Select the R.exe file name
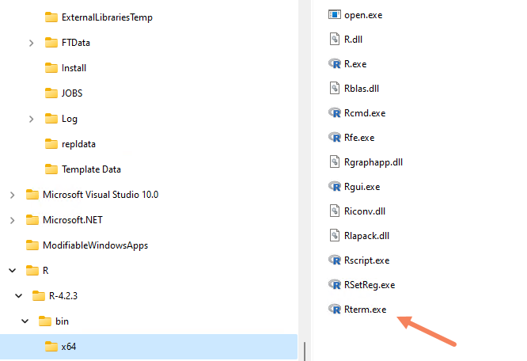Viewport: 527px width, 361px height. 355,64
